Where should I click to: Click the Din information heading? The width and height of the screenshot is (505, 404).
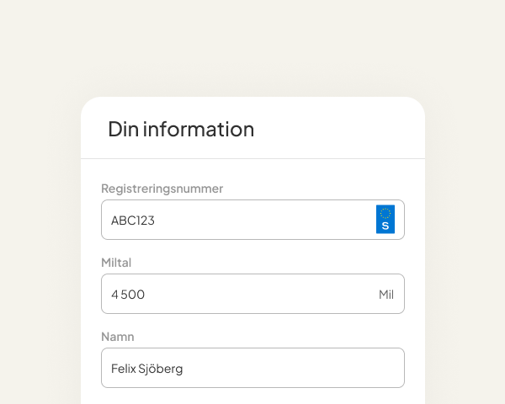click(x=181, y=129)
